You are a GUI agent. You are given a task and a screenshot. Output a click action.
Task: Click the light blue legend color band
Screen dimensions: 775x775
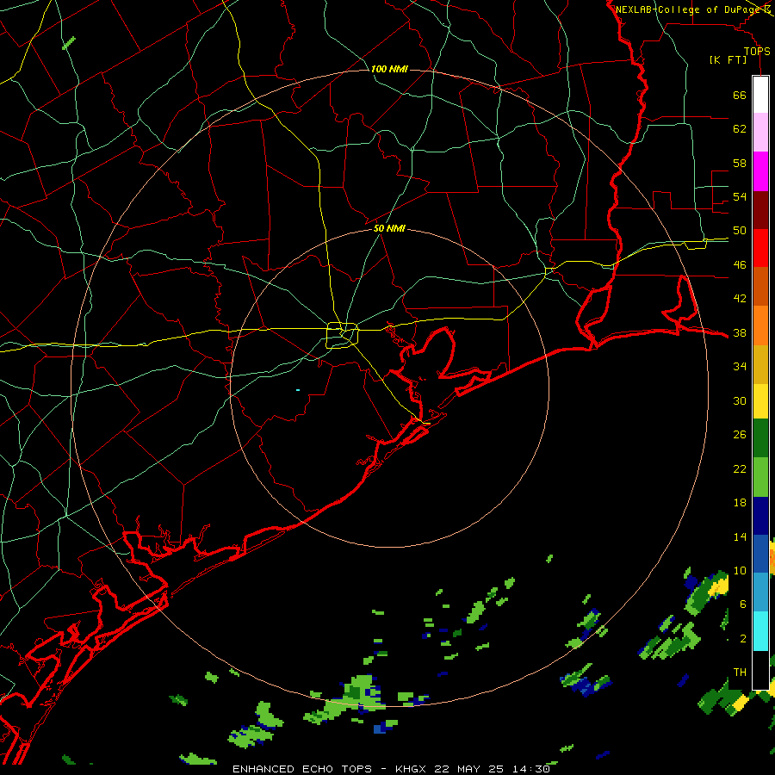click(760, 592)
